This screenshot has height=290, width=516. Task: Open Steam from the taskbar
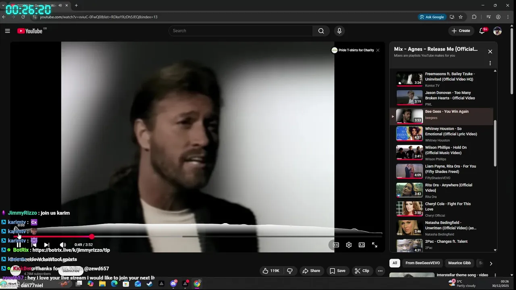149,284
